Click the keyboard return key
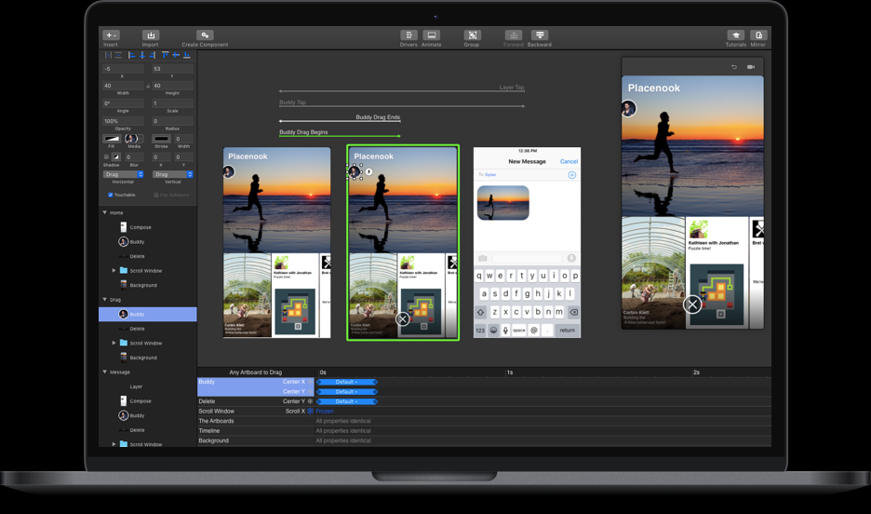Image resolution: width=871 pixels, height=514 pixels. [x=567, y=330]
